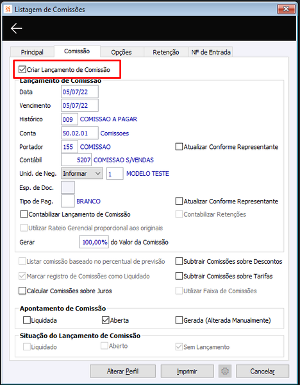Open the Unid. de Neg. Informar dropdown
Viewport: 300px width, 385px height.
[x=82, y=173]
